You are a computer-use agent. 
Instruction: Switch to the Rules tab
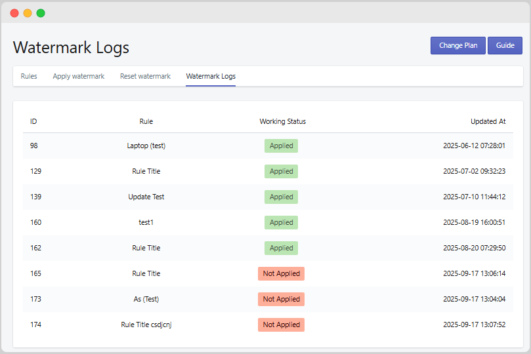click(x=29, y=77)
